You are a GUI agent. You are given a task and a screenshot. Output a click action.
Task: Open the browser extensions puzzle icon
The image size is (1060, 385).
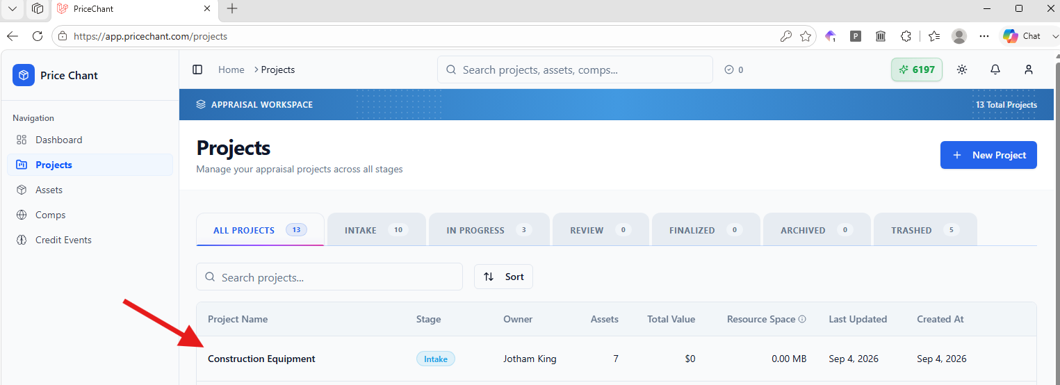pyautogui.click(x=906, y=36)
